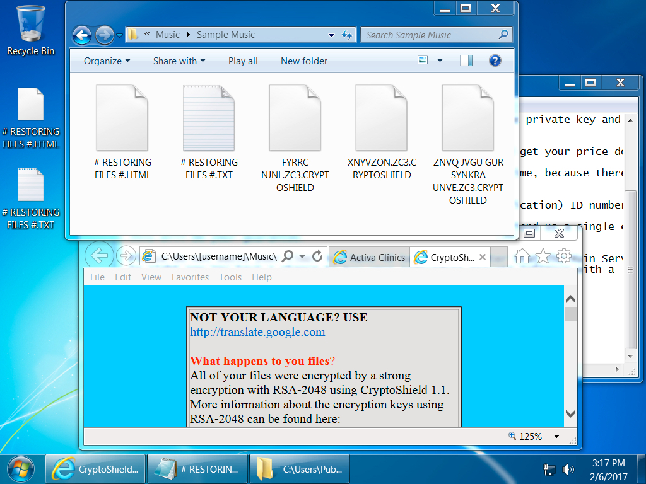This screenshot has width=646, height=484.
Task: Click the Search Sample Music field
Action: 429,35
